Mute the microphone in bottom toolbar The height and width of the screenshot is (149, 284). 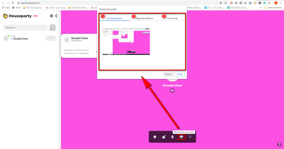172,137
